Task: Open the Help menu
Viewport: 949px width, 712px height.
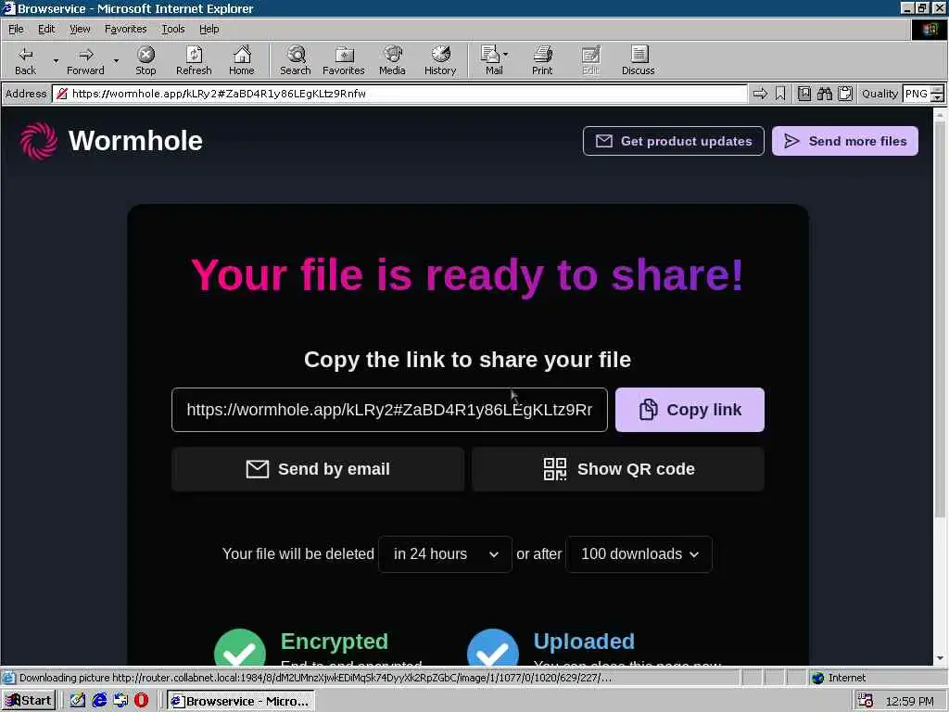Action: coord(209,29)
